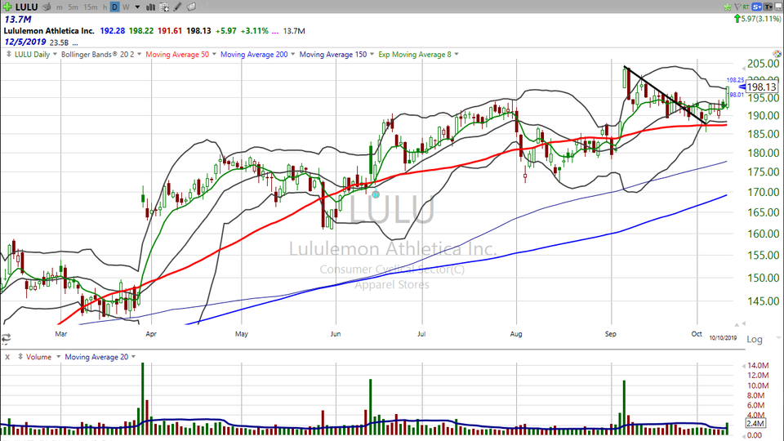
Task: Open the timeframe dropdown arrow after W
Action: click(x=137, y=7)
